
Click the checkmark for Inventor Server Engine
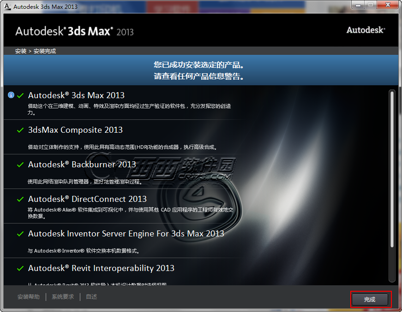coord(19,233)
